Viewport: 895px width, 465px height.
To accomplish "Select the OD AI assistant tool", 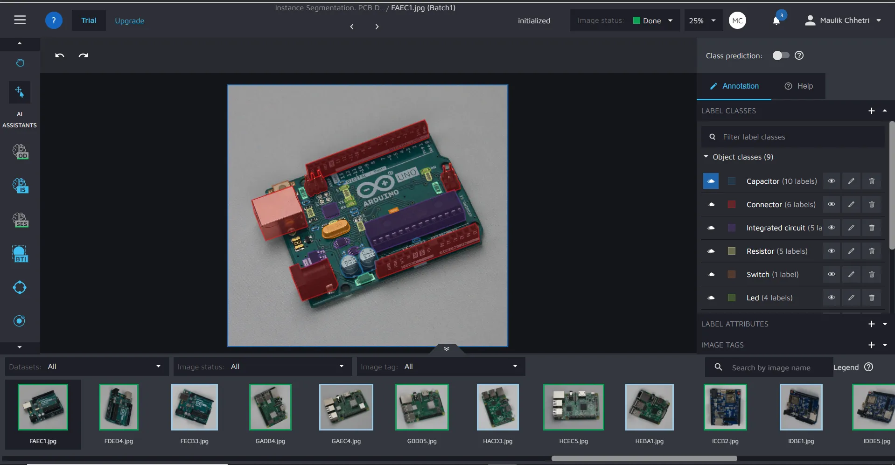I will point(20,152).
